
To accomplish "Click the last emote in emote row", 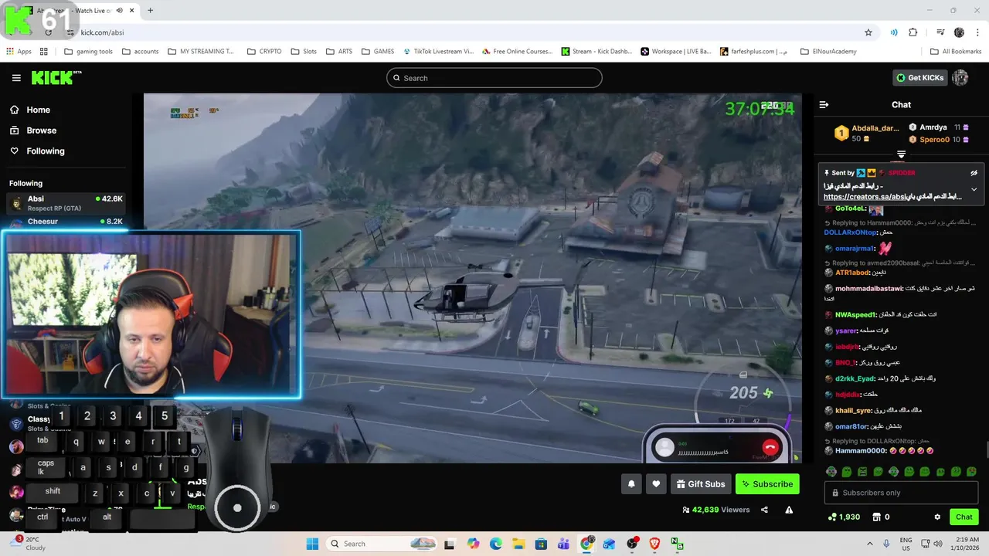I will pyautogui.click(x=971, y=472).
